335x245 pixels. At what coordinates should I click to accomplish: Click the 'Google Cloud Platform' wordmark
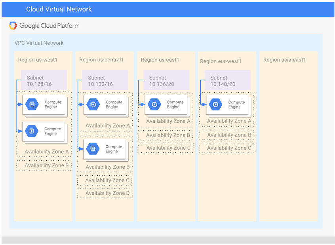tap(49, 26)
